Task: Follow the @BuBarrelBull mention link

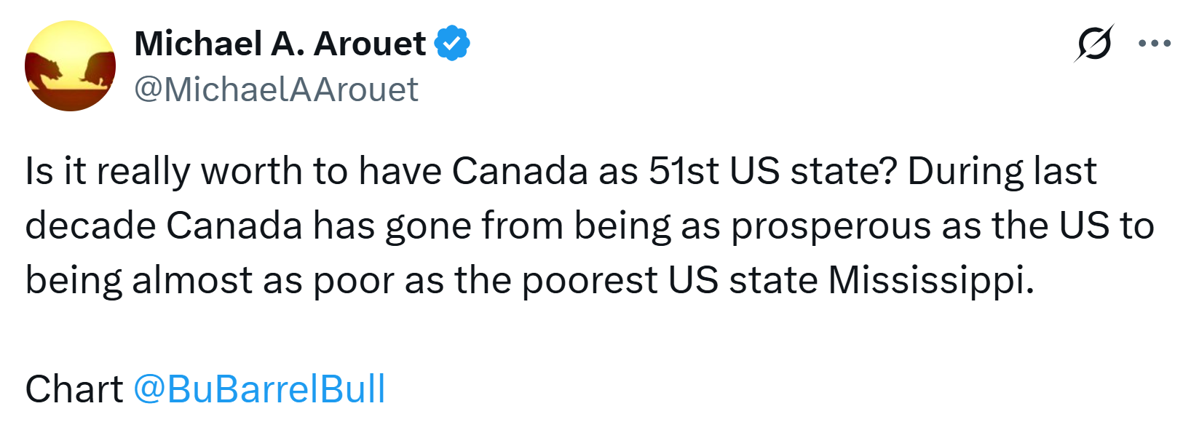Action: (x=259, y=389)
